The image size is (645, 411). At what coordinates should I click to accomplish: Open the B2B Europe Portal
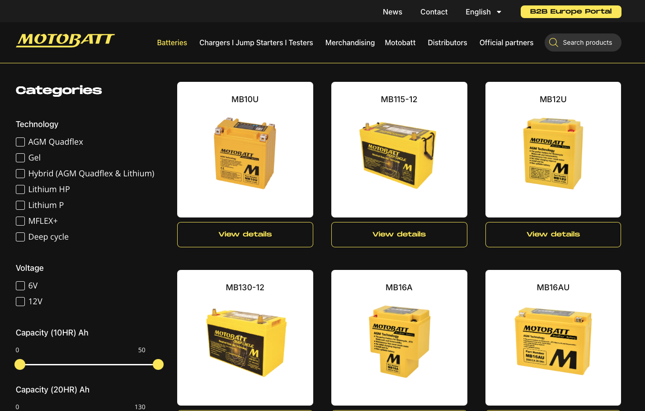pos(571,12)
